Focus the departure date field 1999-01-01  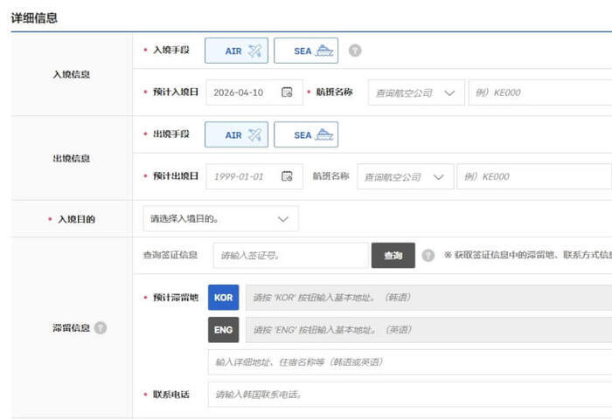tap(254, 176)
